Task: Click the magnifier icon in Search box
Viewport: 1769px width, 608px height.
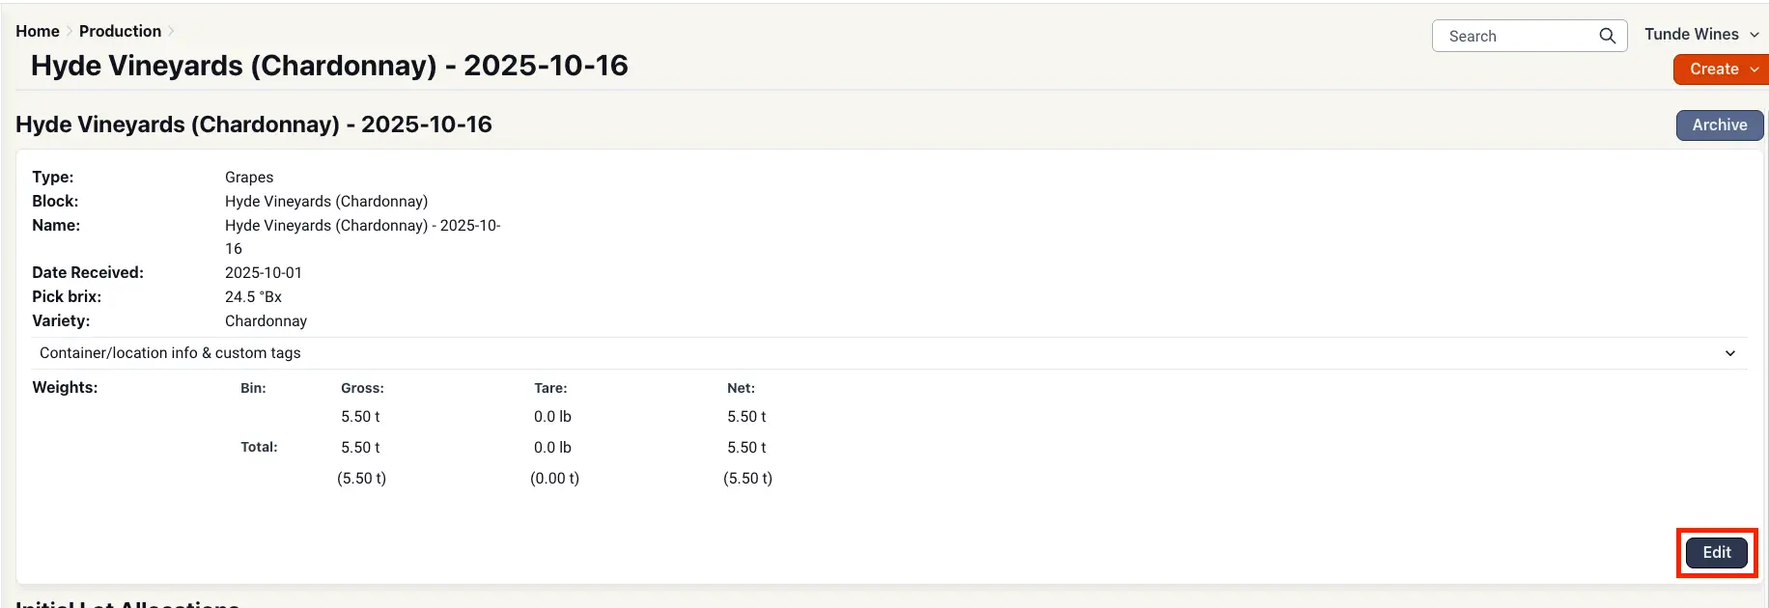Action: (1607, 36)
